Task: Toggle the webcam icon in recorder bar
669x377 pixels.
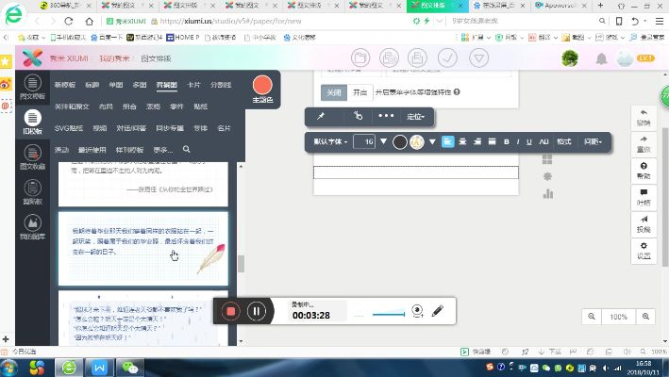Action: coord(415,311)
